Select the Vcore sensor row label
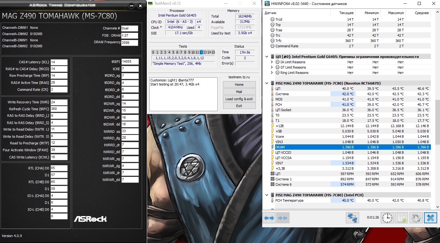The height and width of the screenshot is (243, 440). [x=280, y=137]
